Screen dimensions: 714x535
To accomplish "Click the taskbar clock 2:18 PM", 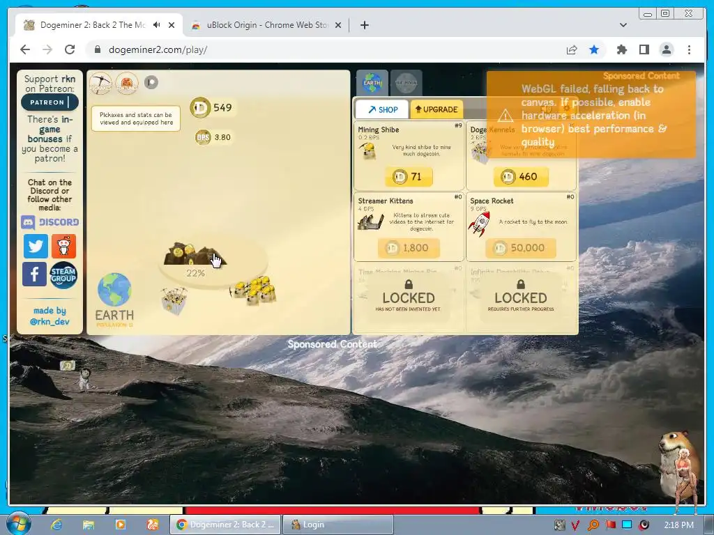I will 678,525.
